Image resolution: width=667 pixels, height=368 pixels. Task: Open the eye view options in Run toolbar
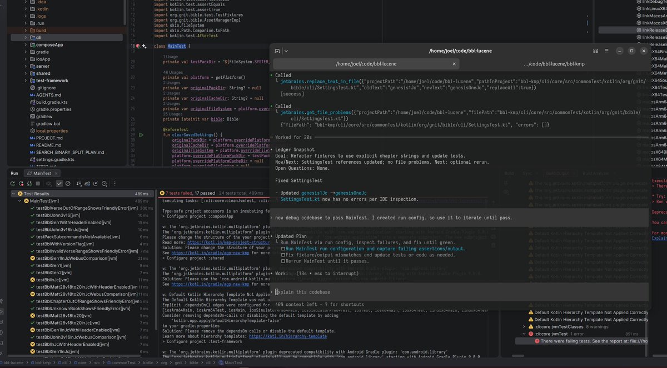(49, 183)
